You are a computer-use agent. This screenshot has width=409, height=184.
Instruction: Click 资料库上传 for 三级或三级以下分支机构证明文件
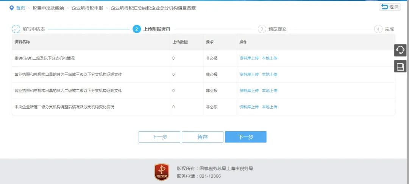[x=249, y=75]
